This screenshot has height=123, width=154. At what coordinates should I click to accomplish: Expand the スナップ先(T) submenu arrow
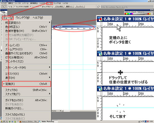pos(50,94)
